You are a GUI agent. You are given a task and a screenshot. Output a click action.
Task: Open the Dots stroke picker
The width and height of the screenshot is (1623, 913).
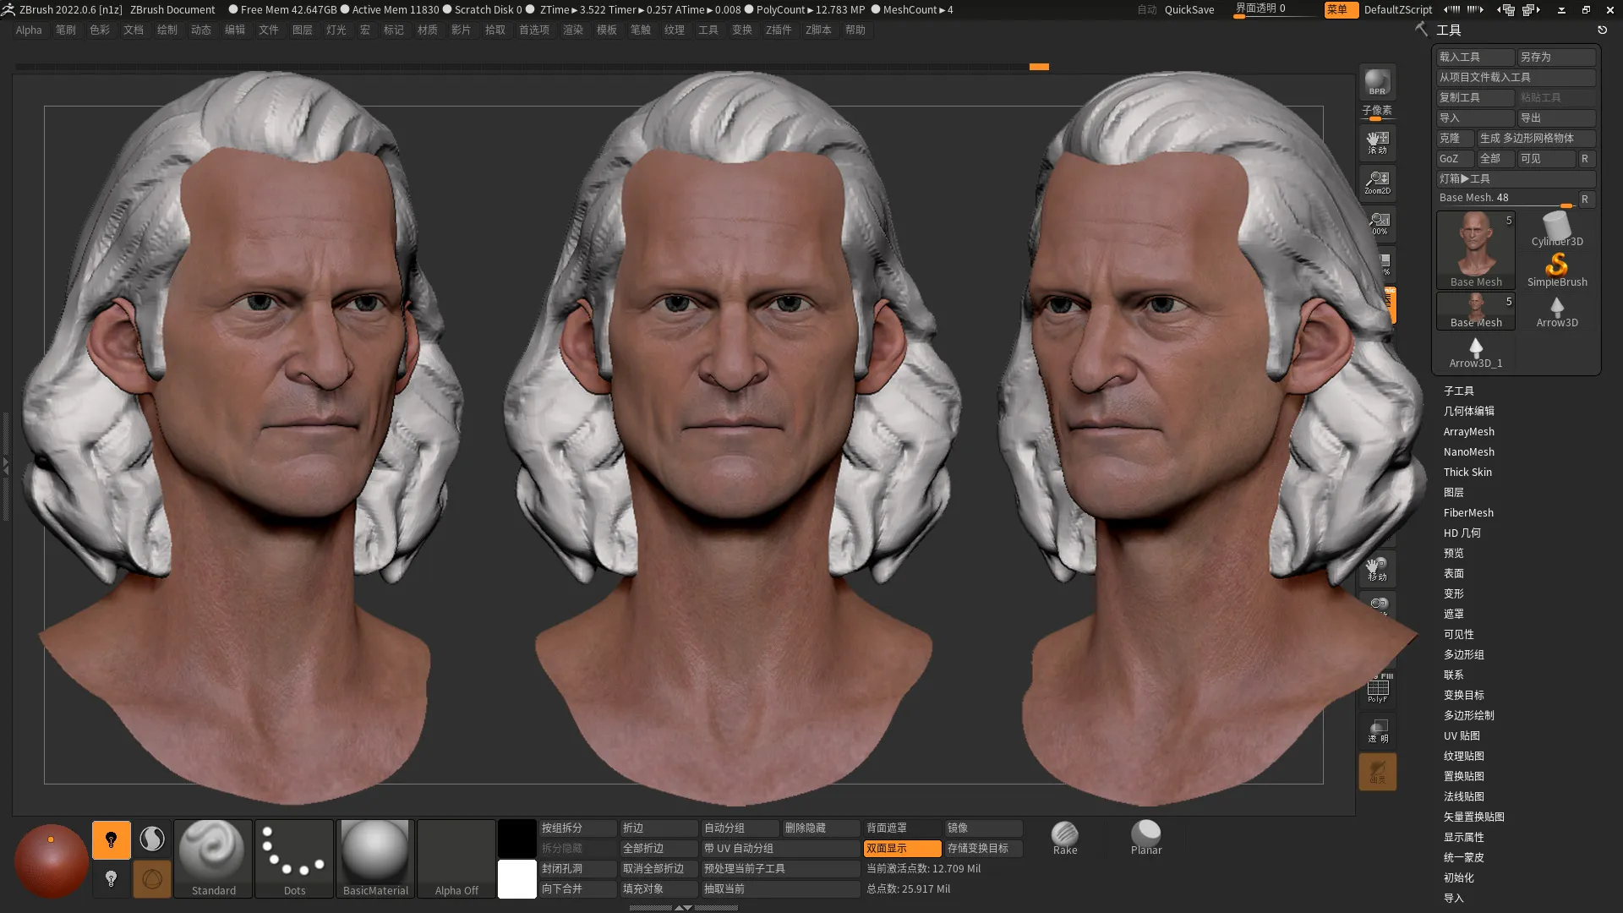click(294, 857)
